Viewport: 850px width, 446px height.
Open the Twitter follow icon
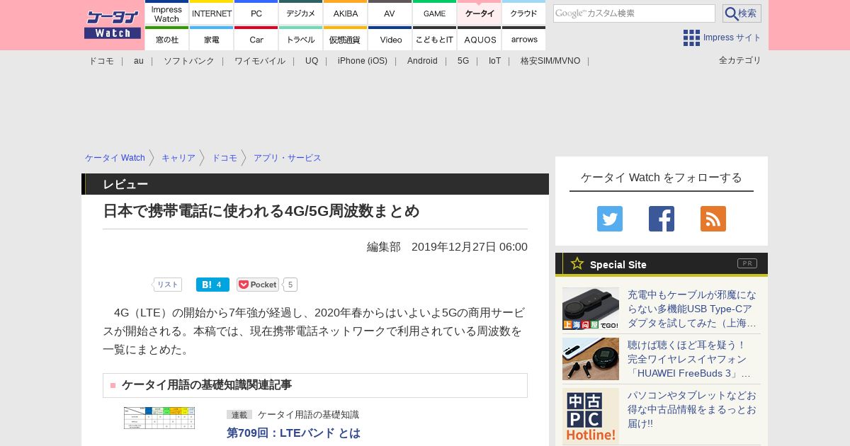coord(610,219)
